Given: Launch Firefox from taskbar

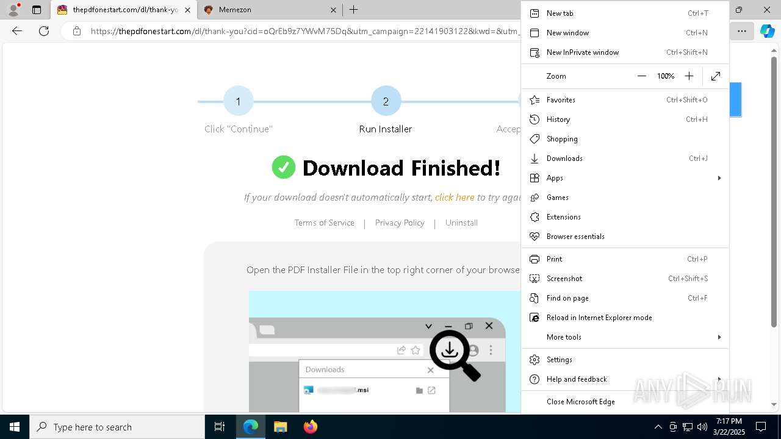Looking at the screenshot, I should point(310,427).
